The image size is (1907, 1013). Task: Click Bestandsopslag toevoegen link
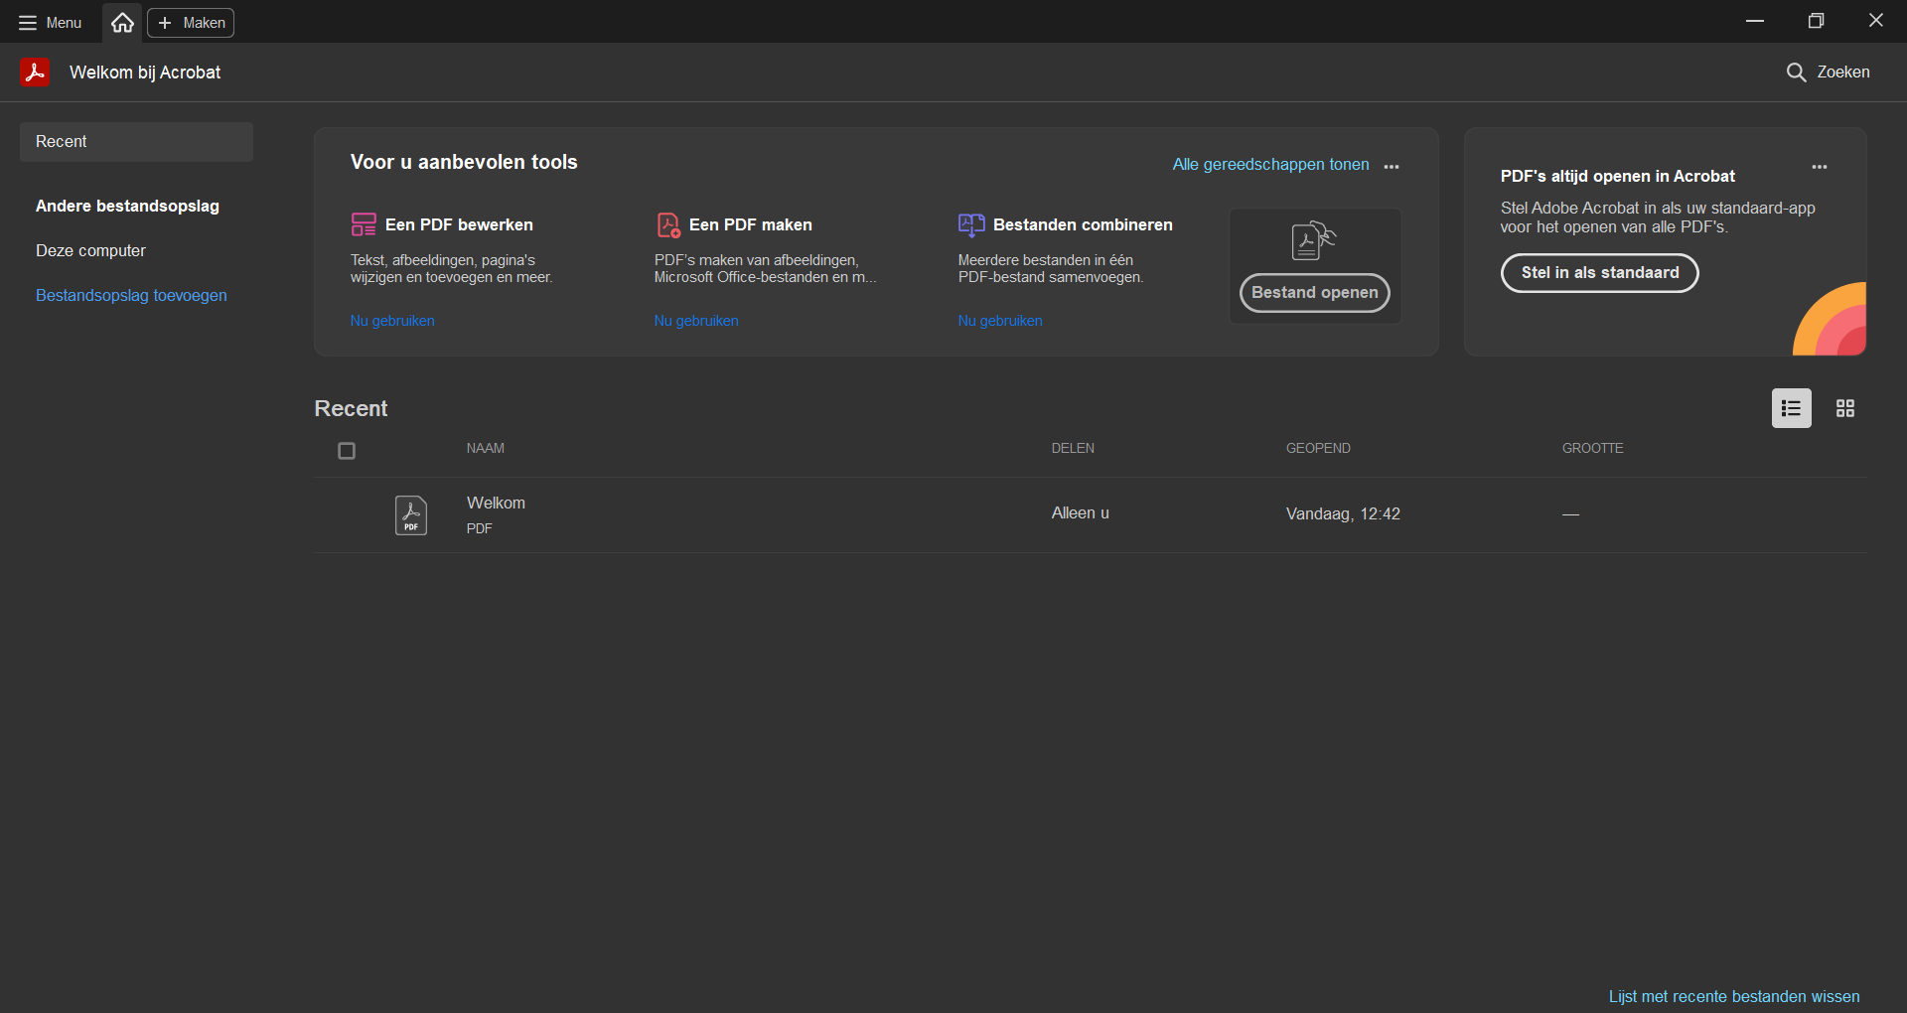click(x=131, y=296)
